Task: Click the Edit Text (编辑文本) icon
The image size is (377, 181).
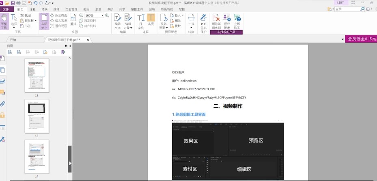Action: tap(117, 21)
